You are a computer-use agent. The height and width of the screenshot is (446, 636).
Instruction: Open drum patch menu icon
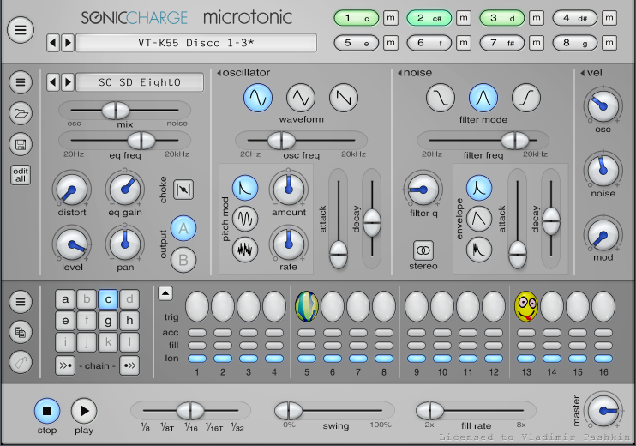(x=21, y=82)
